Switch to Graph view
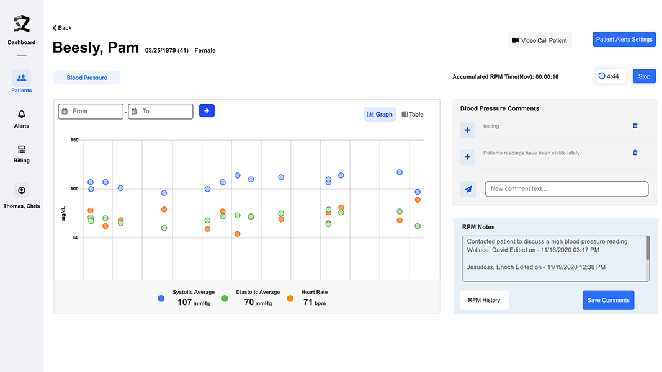This screenshot has width=662, height=372. pyautogui.click(x=380, y=114)
